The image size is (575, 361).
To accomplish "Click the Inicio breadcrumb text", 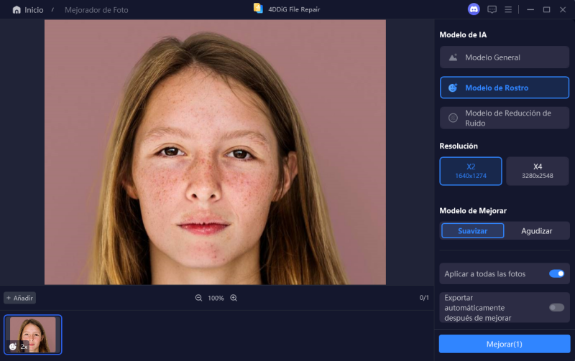I will 34,10.
